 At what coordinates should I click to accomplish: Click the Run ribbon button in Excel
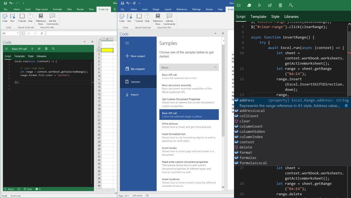pos(12,18)
